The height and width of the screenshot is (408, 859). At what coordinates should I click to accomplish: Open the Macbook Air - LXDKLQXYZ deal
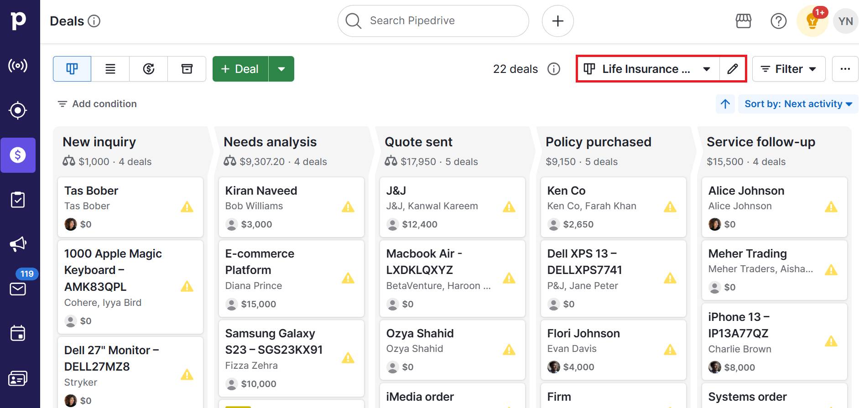[453, 279]
